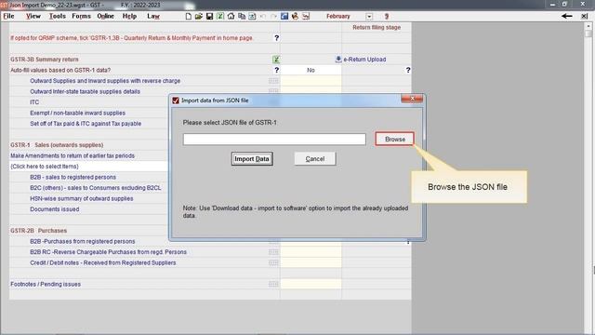The height and width of the screenshot is (335, 595).
Task: Click the help question mark for QRMP scheme
Action: [277, 38]
